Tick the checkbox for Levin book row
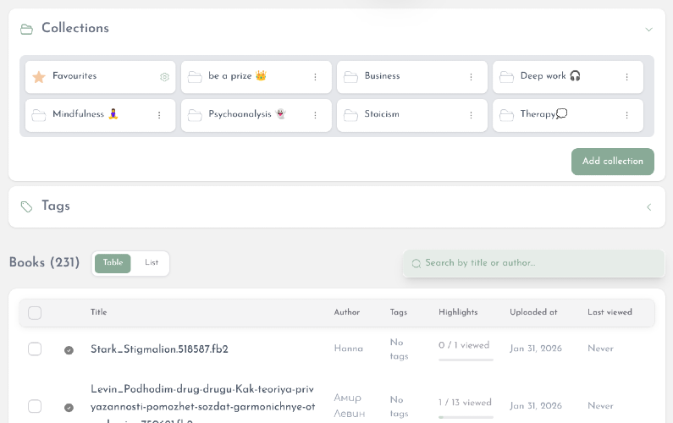This screenshot has width=673, height=423. coord(35,406)
